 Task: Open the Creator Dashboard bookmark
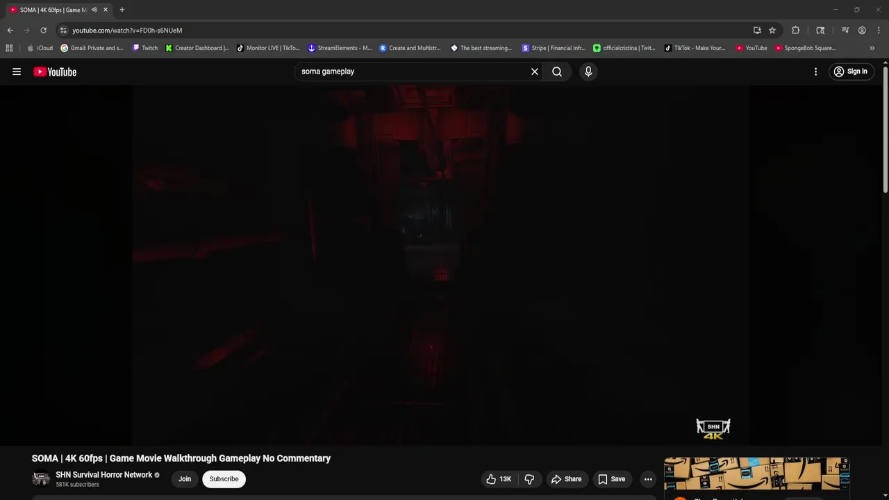197,48
